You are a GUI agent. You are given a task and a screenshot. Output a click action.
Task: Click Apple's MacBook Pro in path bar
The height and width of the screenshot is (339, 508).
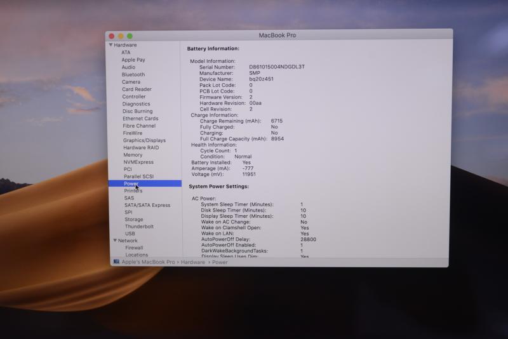pyautogui.click(x=148, y=262)
